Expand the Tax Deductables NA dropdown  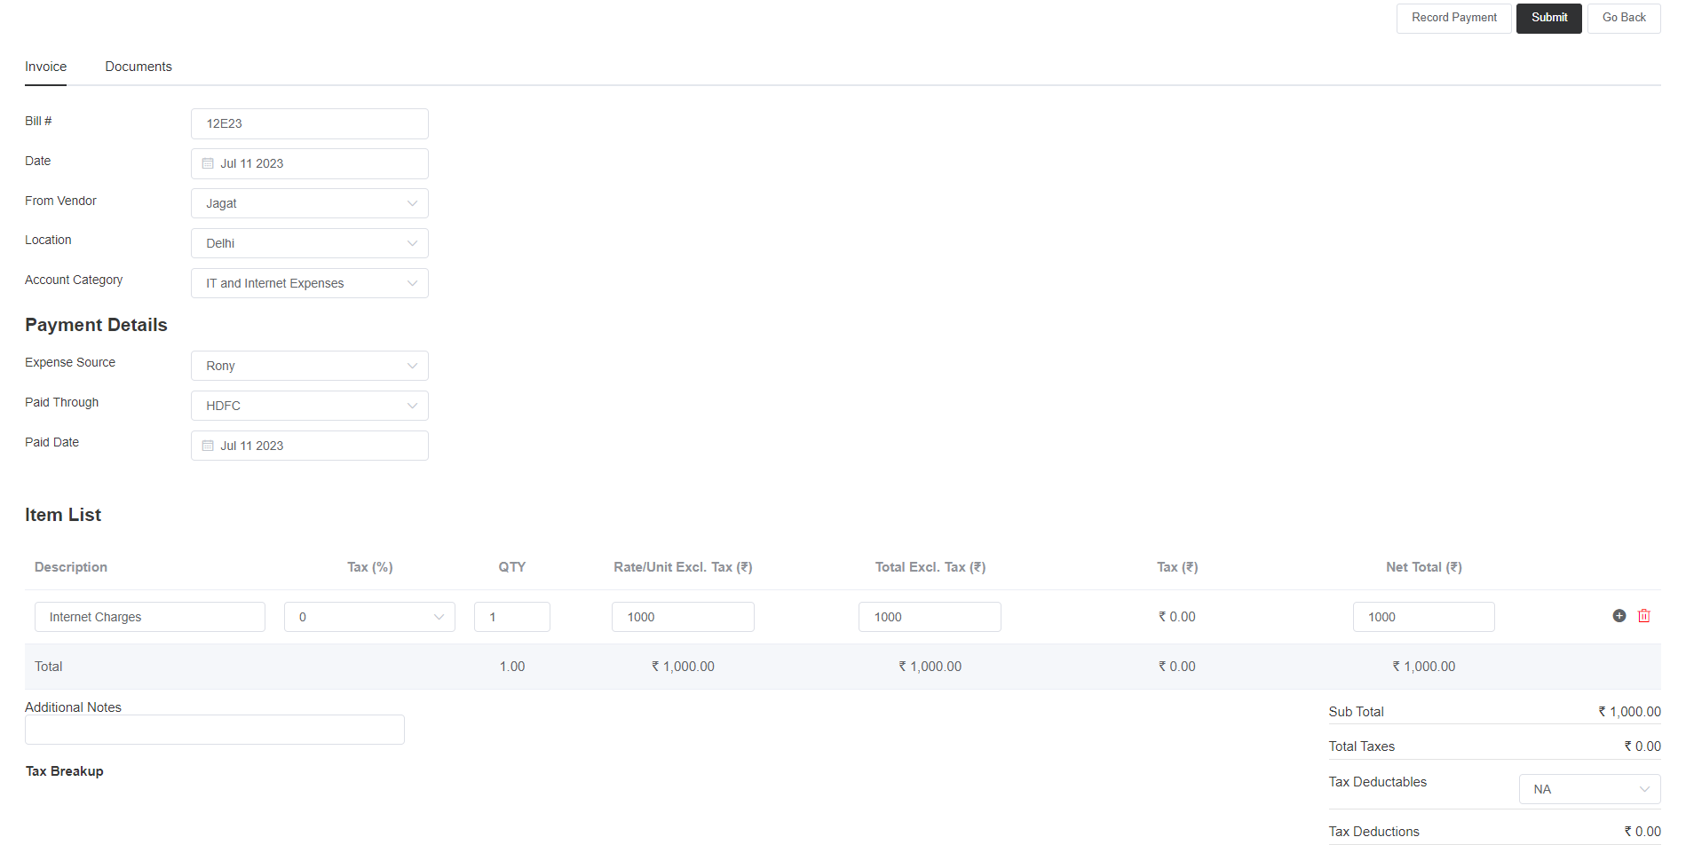[1589, 789]
